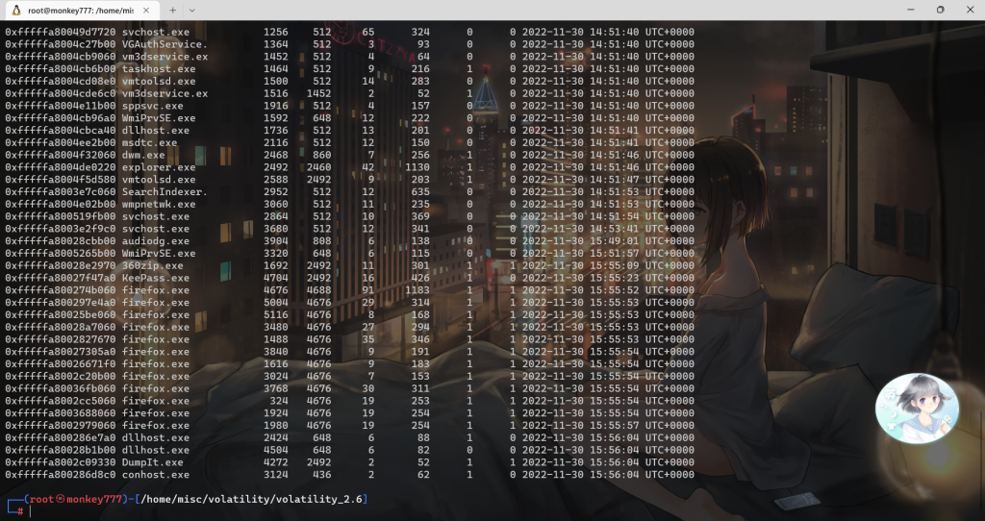The image size is (985, 521).
Task: Minimize the terminal window
Action: coord(895,10)
